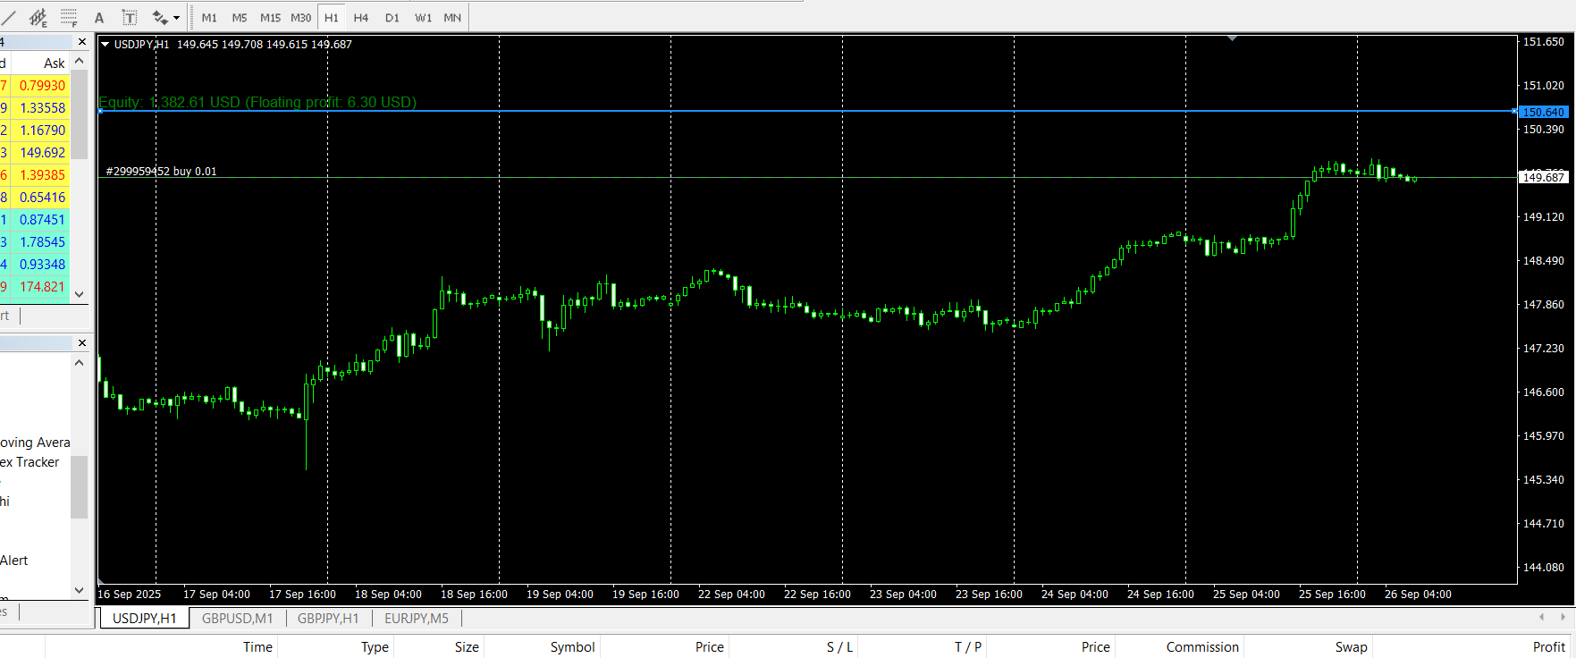Viewport: 1576px width, 658px height.
Task: Click the Profit column header
Action: point(1548,647)
